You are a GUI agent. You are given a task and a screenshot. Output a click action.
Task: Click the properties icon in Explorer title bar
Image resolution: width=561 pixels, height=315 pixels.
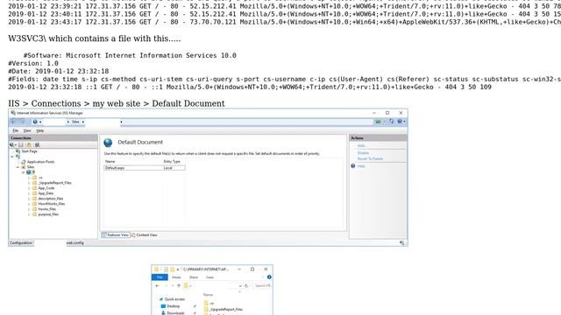166,269
